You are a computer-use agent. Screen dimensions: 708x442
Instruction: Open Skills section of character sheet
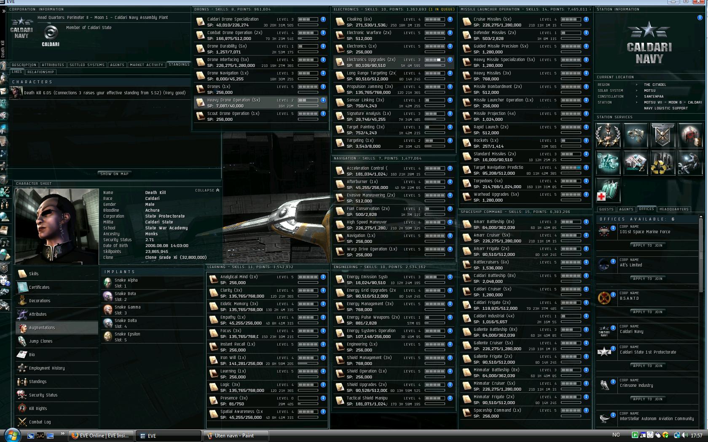(57, 274)
